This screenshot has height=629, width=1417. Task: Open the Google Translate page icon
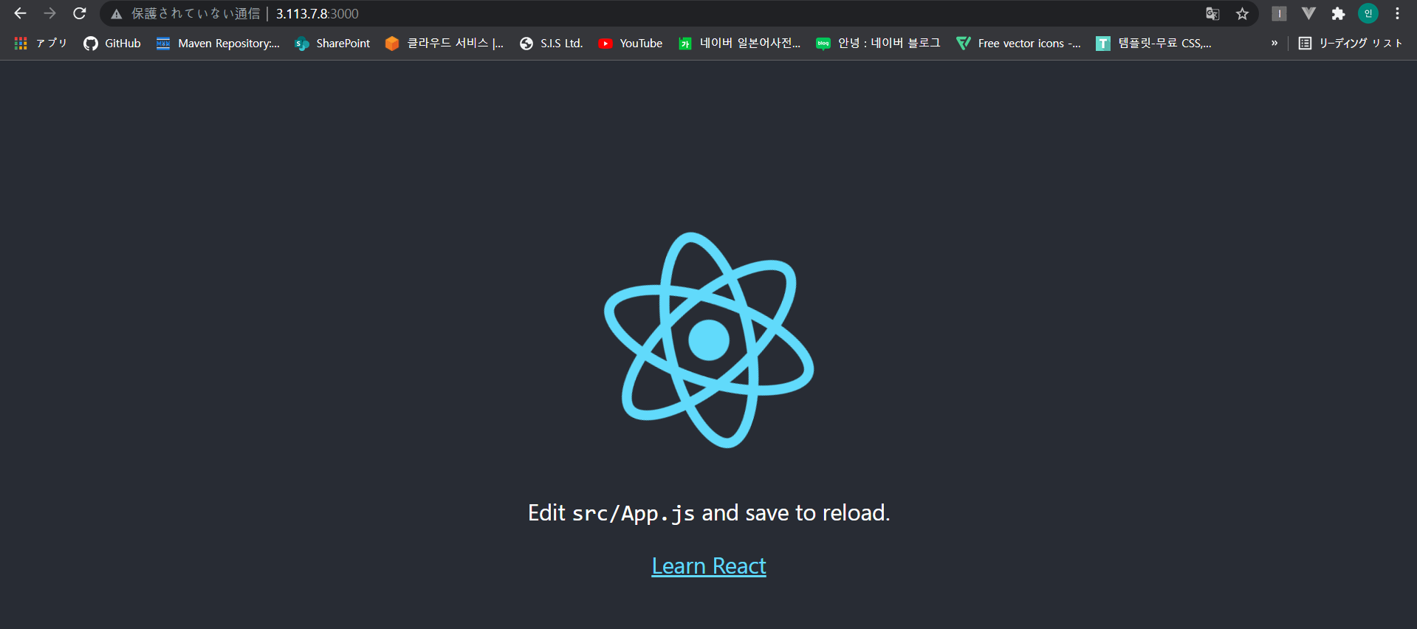pyautogui.click(x=1212, y=14)
